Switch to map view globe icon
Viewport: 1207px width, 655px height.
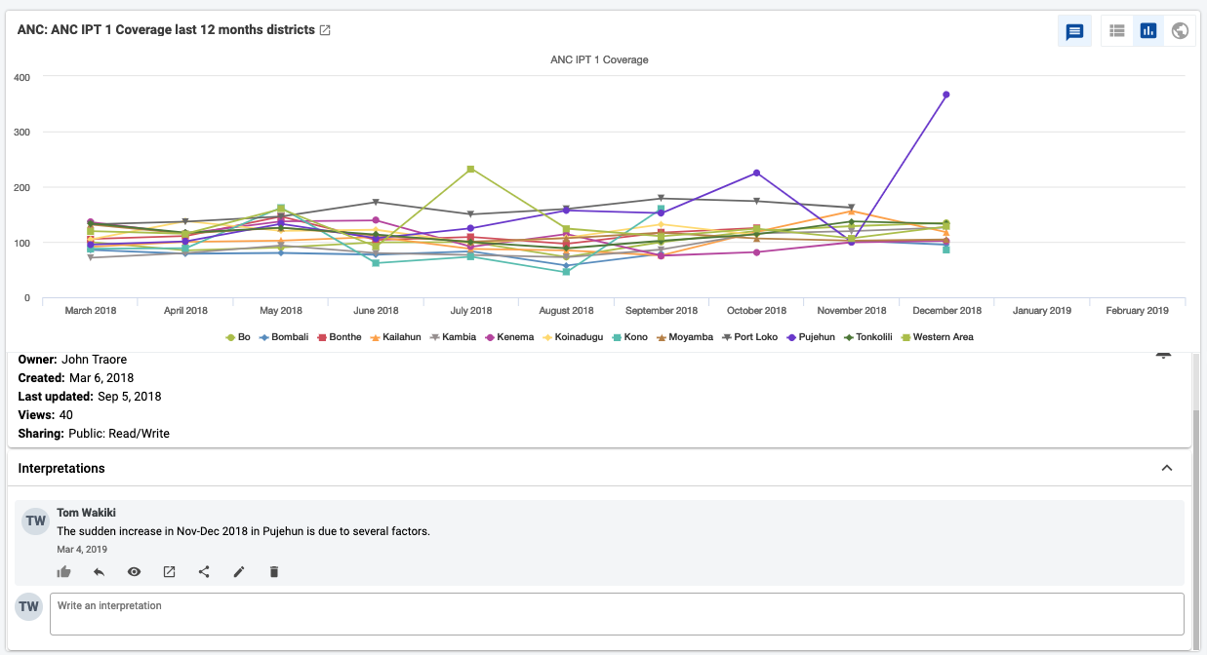pyautogui.click(x=1180, y=31)
